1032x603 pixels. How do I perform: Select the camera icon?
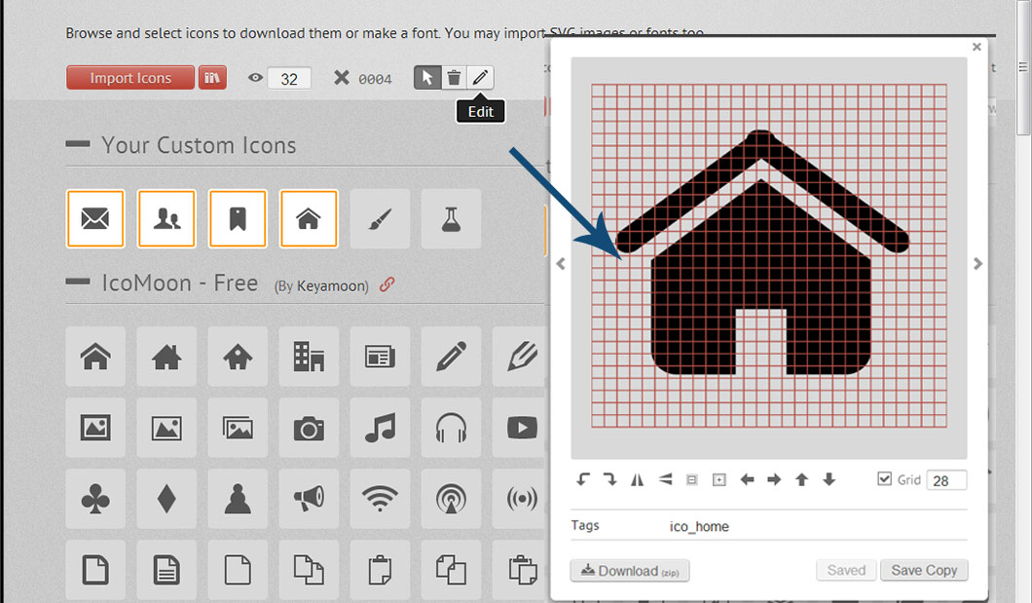coord(309,428)
